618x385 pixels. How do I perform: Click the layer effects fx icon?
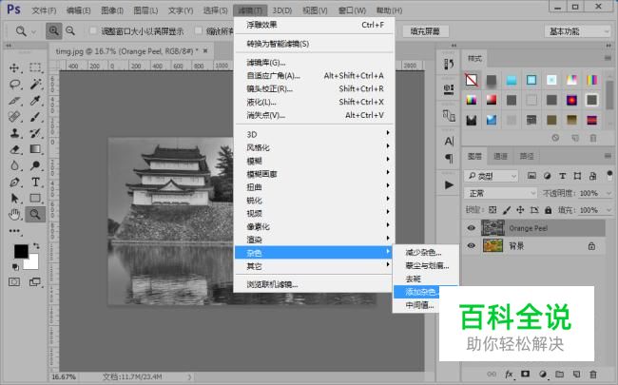509,374
